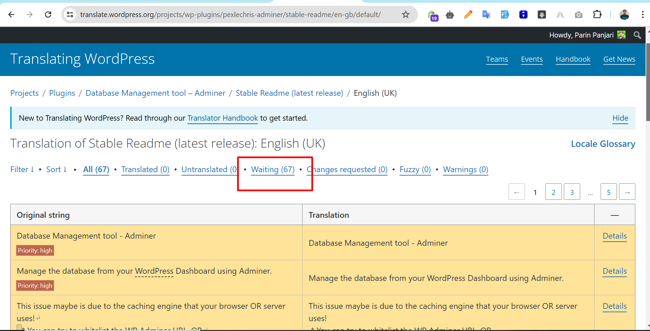Go to pagination page 5
The width and height of the screenshot is (650, 331).
tap(609, 192)
